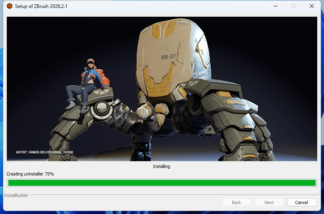Click the artist credit Hamza Belhoussine Drissi

point(44,152)
